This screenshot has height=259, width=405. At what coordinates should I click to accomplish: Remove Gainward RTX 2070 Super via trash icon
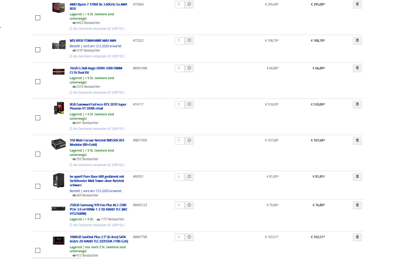357,104
